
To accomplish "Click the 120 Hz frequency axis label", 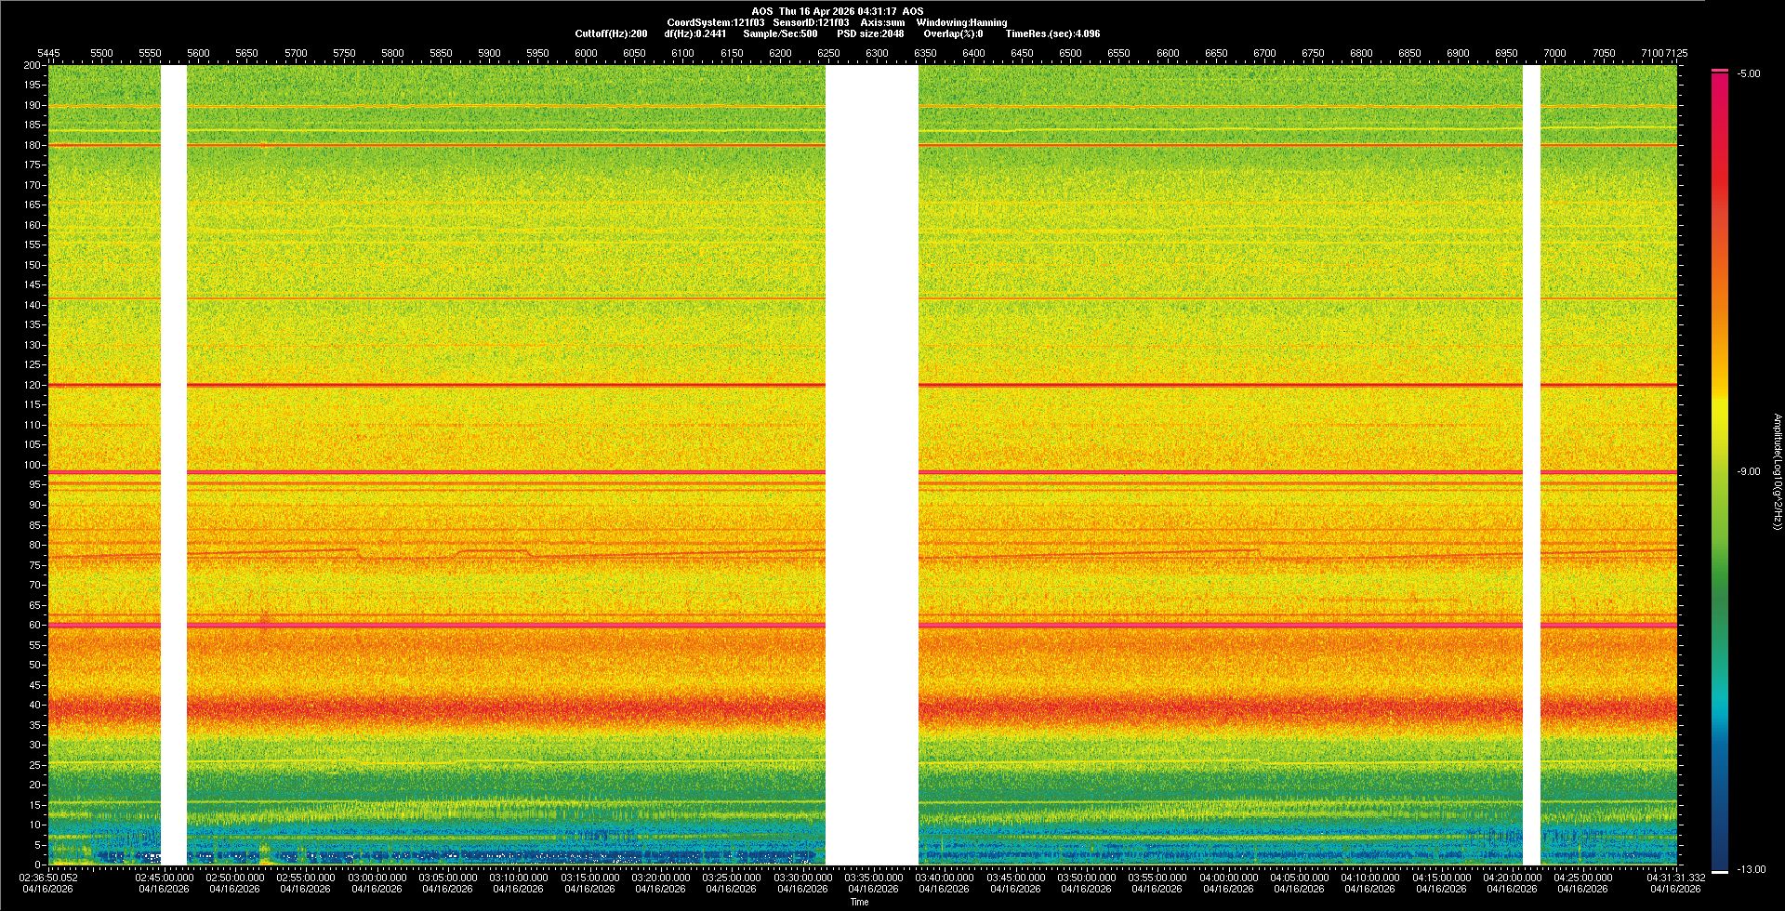I will click(33, 385).
